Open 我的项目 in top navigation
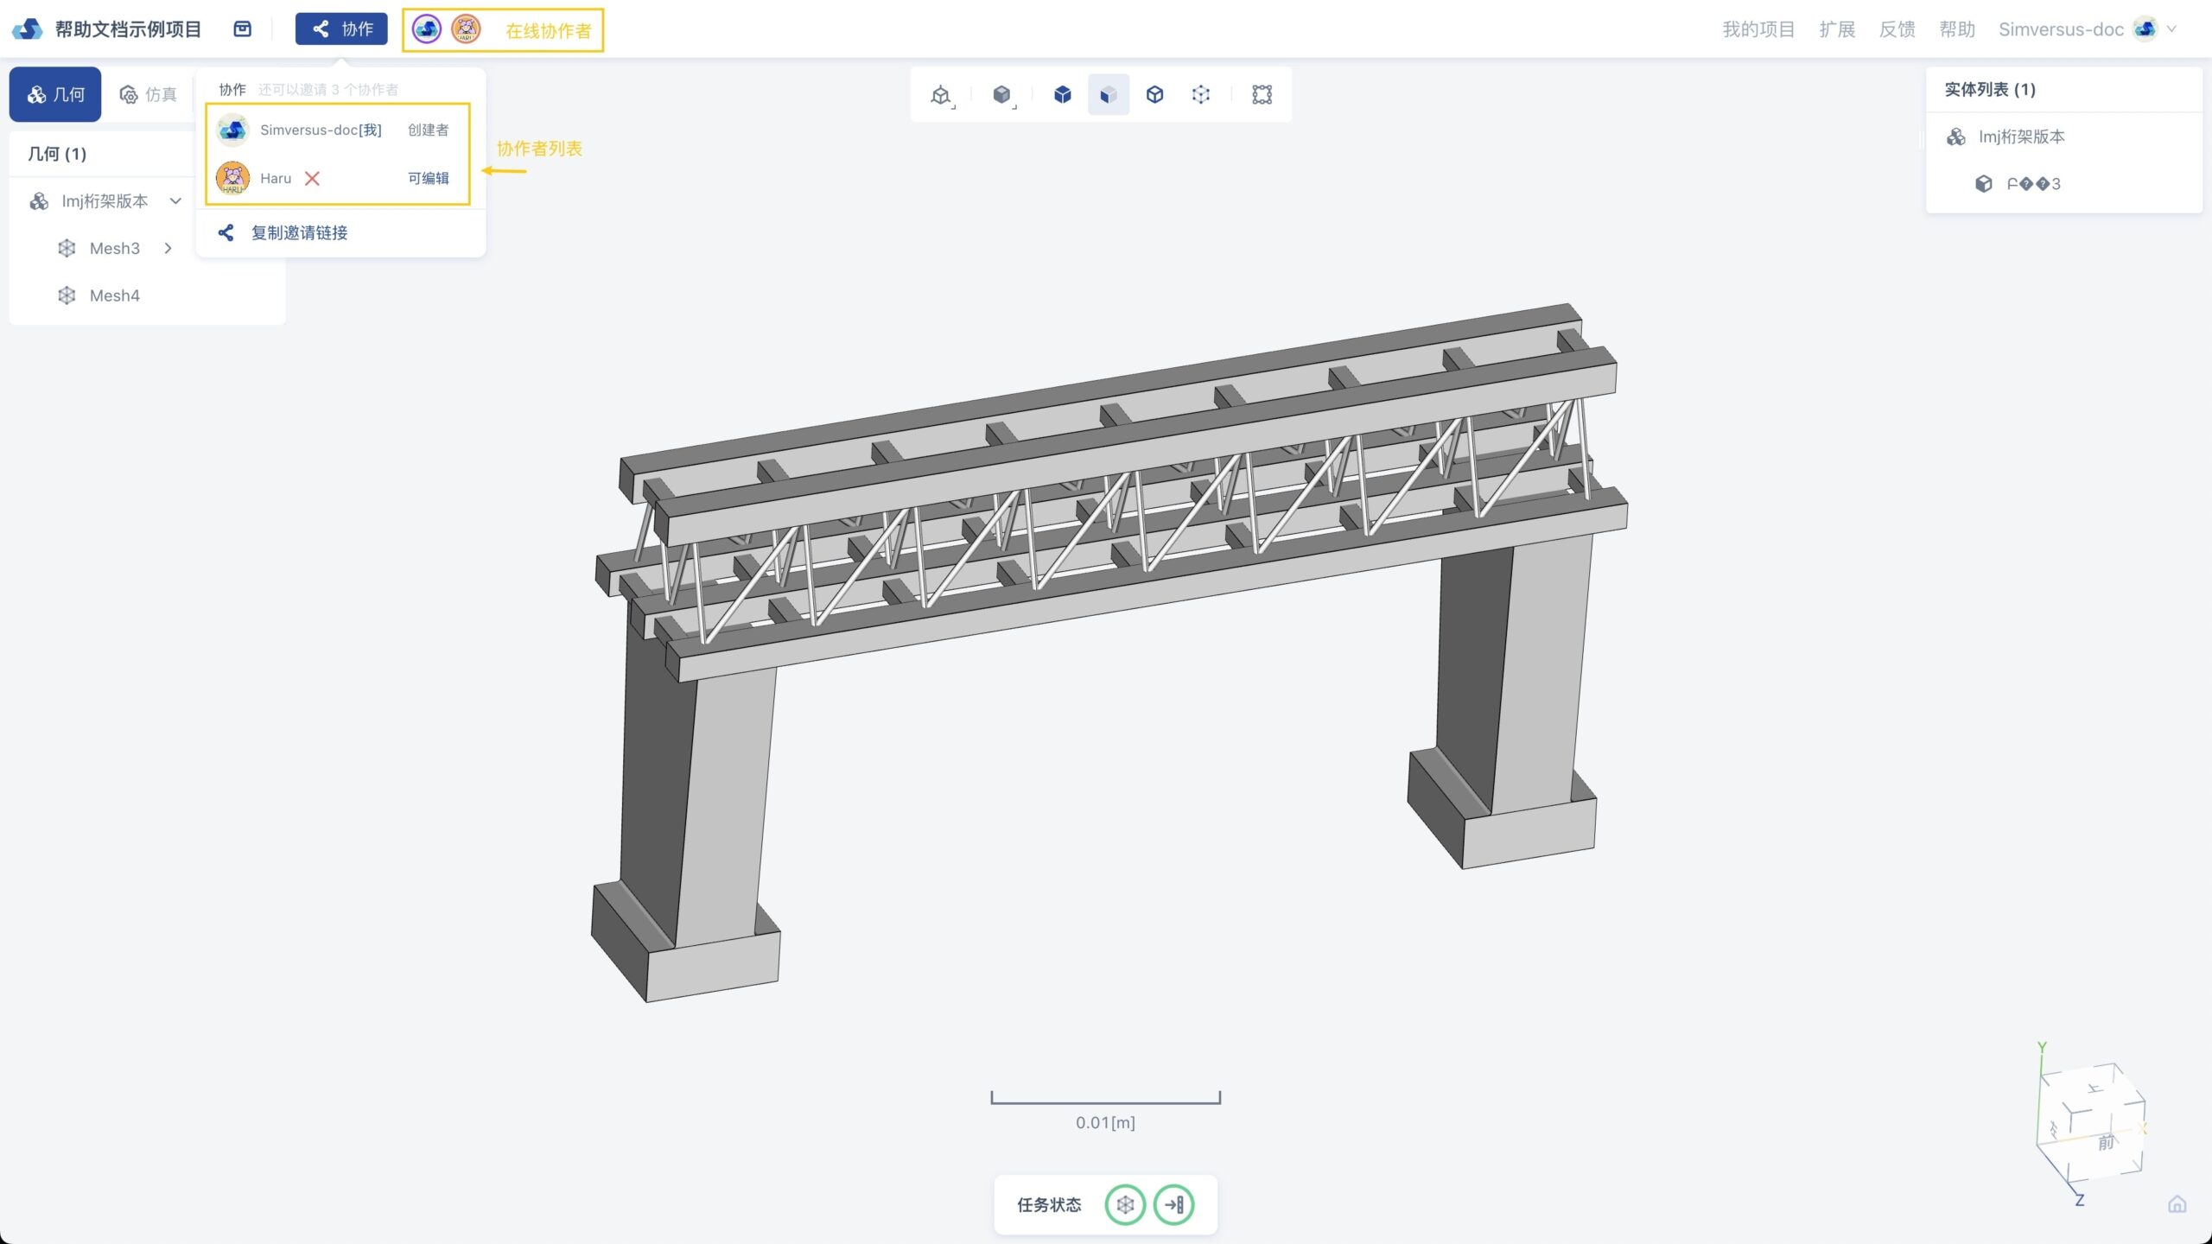This screenshot has height=1244, width=2212. tap(1758, 29)
